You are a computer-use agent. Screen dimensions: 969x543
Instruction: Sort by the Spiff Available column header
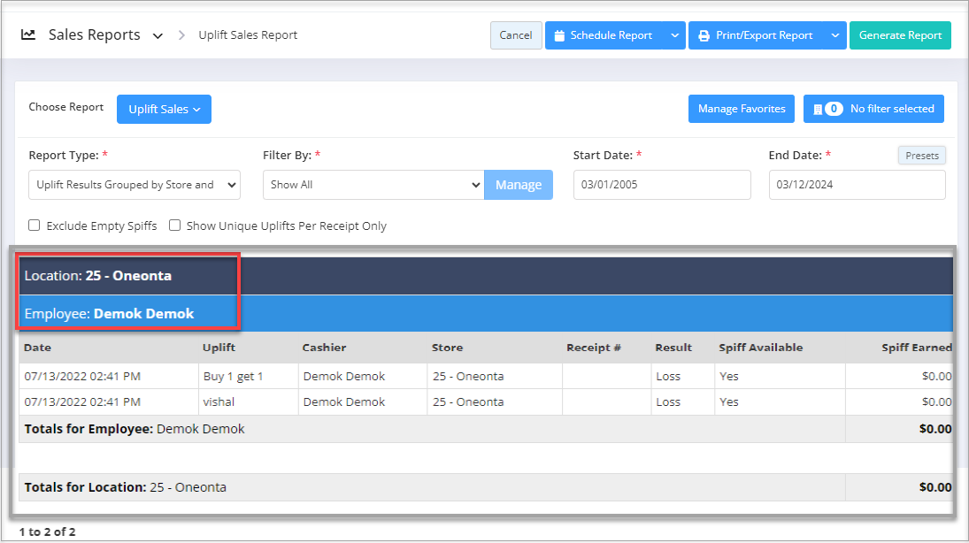coord(761,348)
